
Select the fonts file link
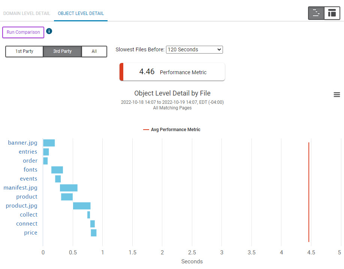[x=30, y=170]
